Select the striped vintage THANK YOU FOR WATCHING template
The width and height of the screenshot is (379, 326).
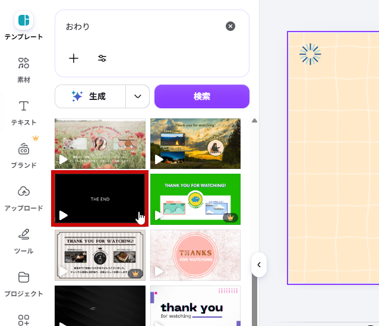100,255
